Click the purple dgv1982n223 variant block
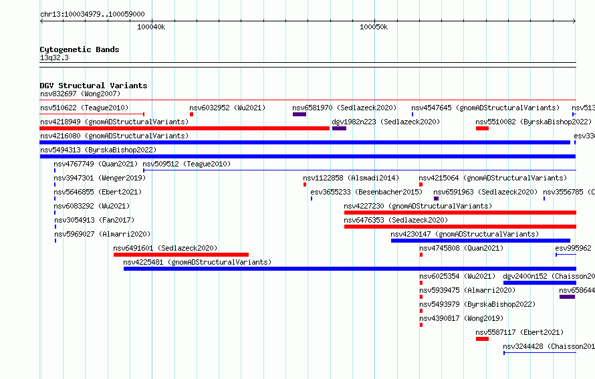This screenshot has height=379, width=595. click(x=339, y=128)
